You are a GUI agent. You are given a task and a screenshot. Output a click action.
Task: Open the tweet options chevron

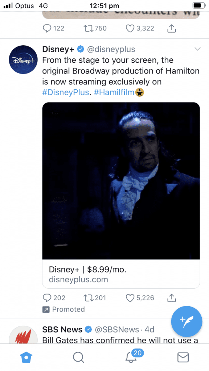(197, 49)
